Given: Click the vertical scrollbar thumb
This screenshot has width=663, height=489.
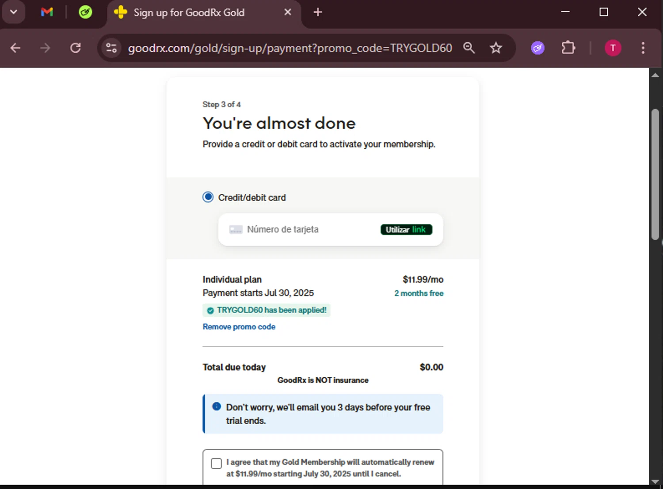Looking at the screenshot, I should pyautogui.click(x=655, y=174).
